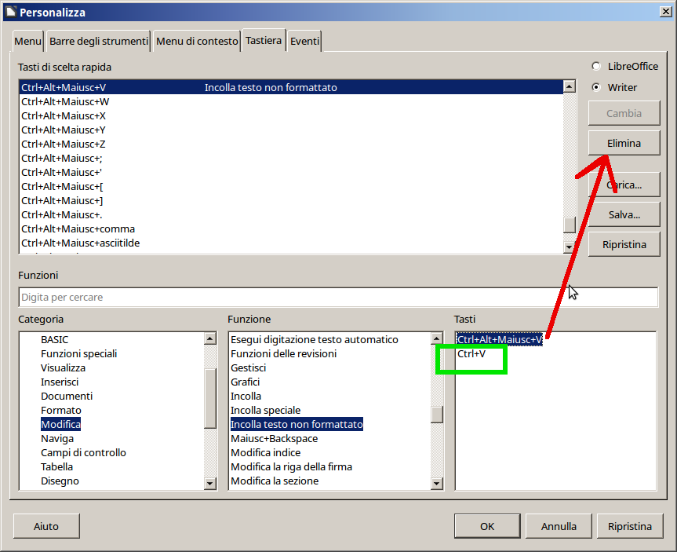Select Visualizza category
This screenshot has width=677, height=552.
[63, 367]
